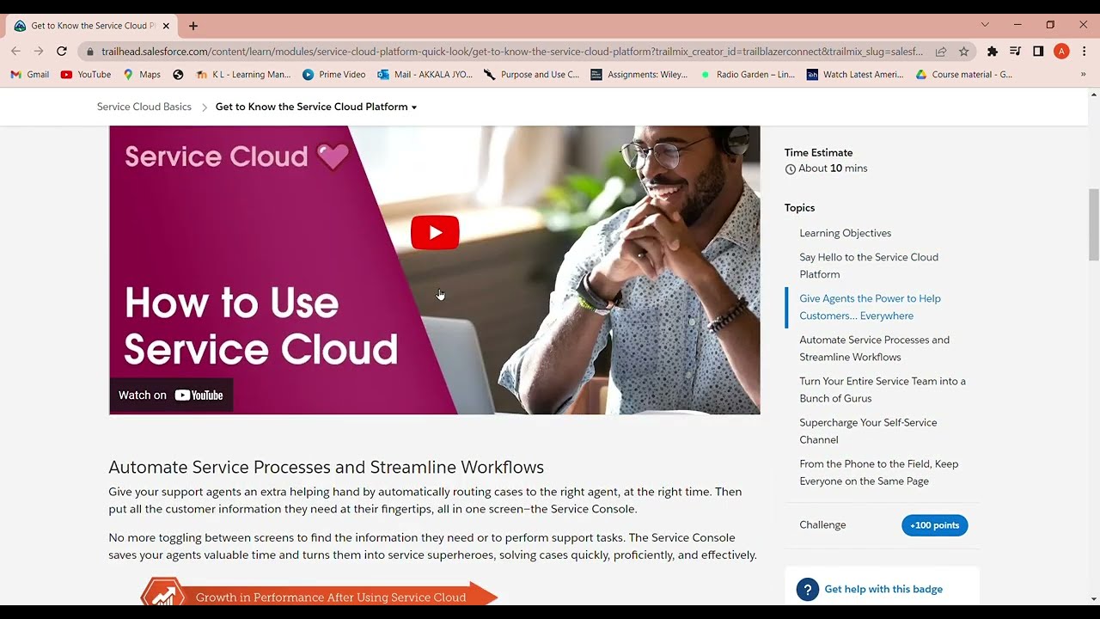Image resolution: width=1100 pixels, height=619 pixels.
Task: Jump to Say Hello to the Service Cloud Platform
Action: pyautogui.click(x=869, y=266)
